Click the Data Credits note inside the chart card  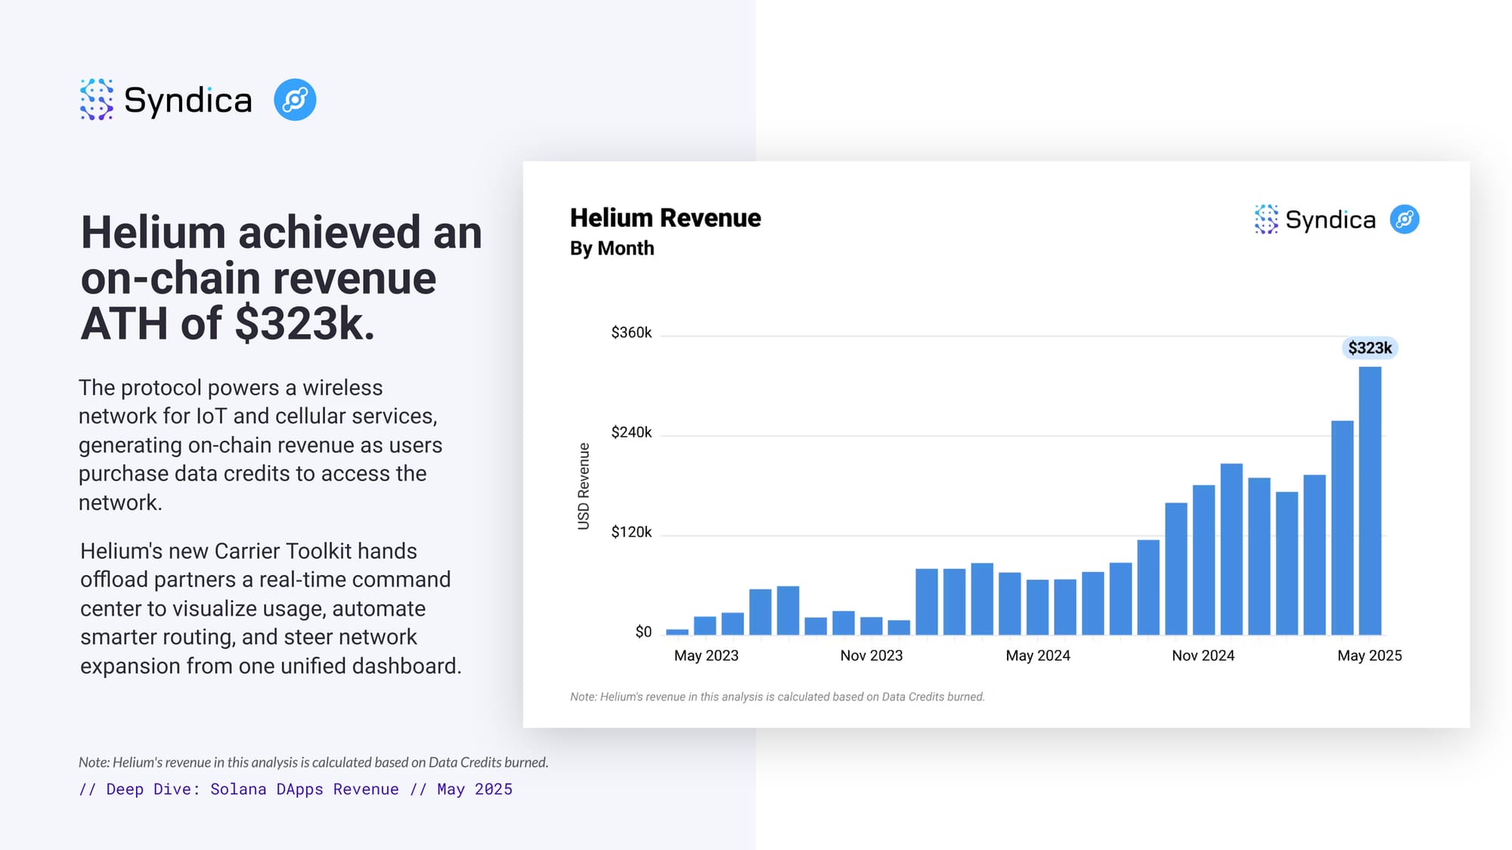click(777, 697)
